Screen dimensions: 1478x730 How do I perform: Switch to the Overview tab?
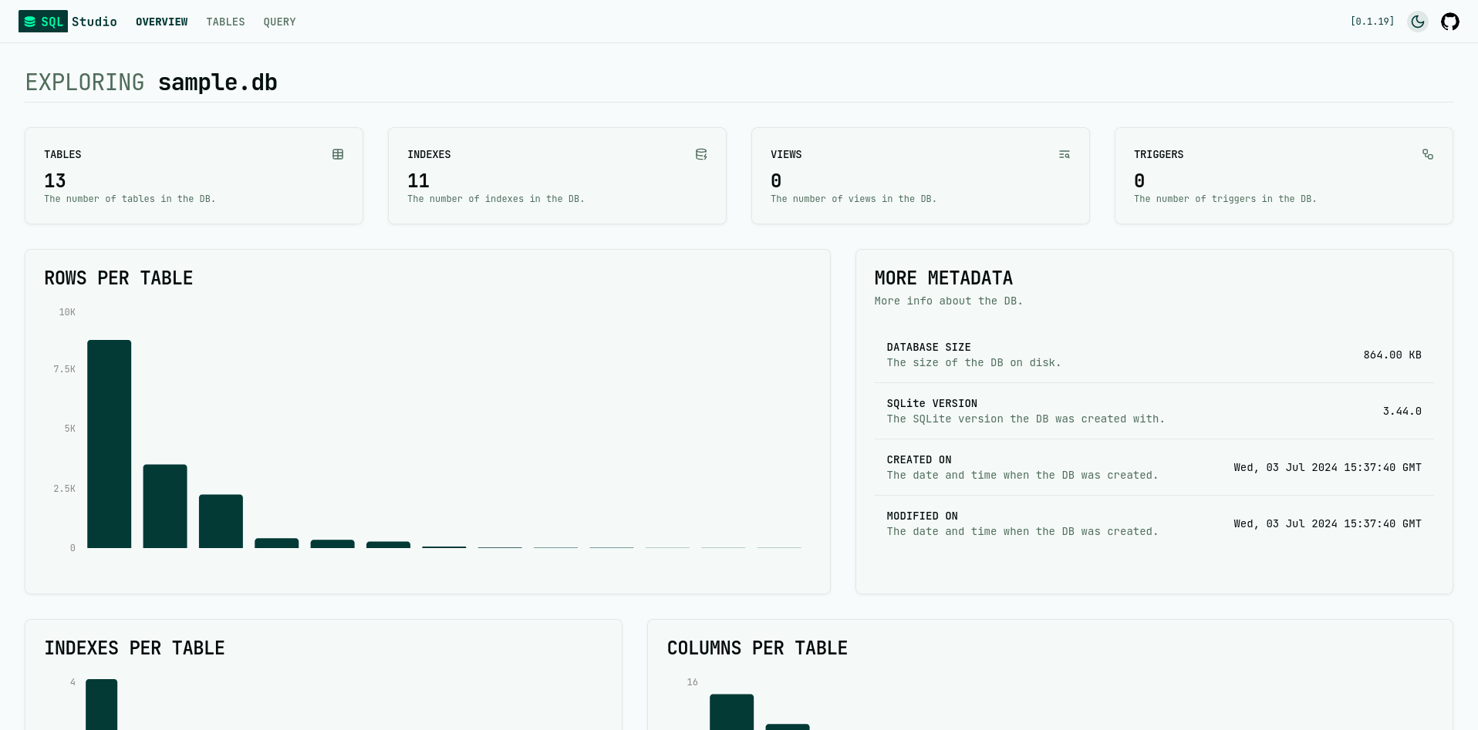tap(161, 22)
